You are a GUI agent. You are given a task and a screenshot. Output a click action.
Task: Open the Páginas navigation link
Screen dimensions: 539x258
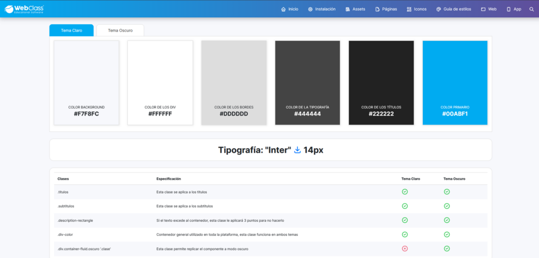386,9
